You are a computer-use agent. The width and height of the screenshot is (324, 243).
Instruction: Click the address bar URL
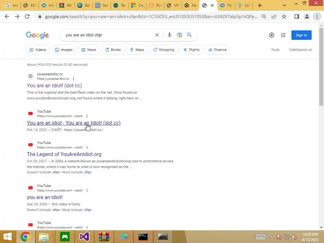coord(151,16)
